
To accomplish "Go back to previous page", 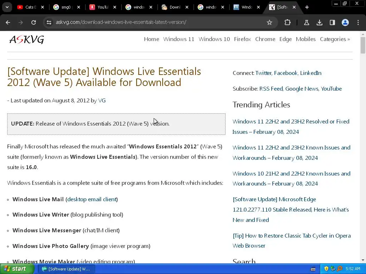I will [8, 22].
